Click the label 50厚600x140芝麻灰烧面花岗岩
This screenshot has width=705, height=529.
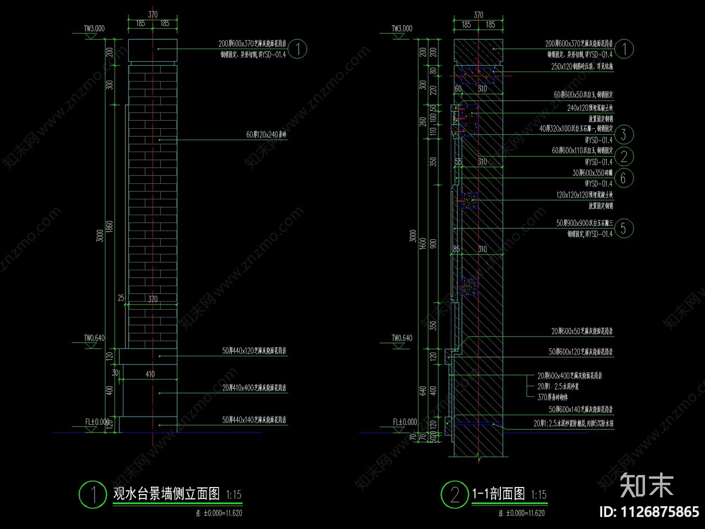581,410
